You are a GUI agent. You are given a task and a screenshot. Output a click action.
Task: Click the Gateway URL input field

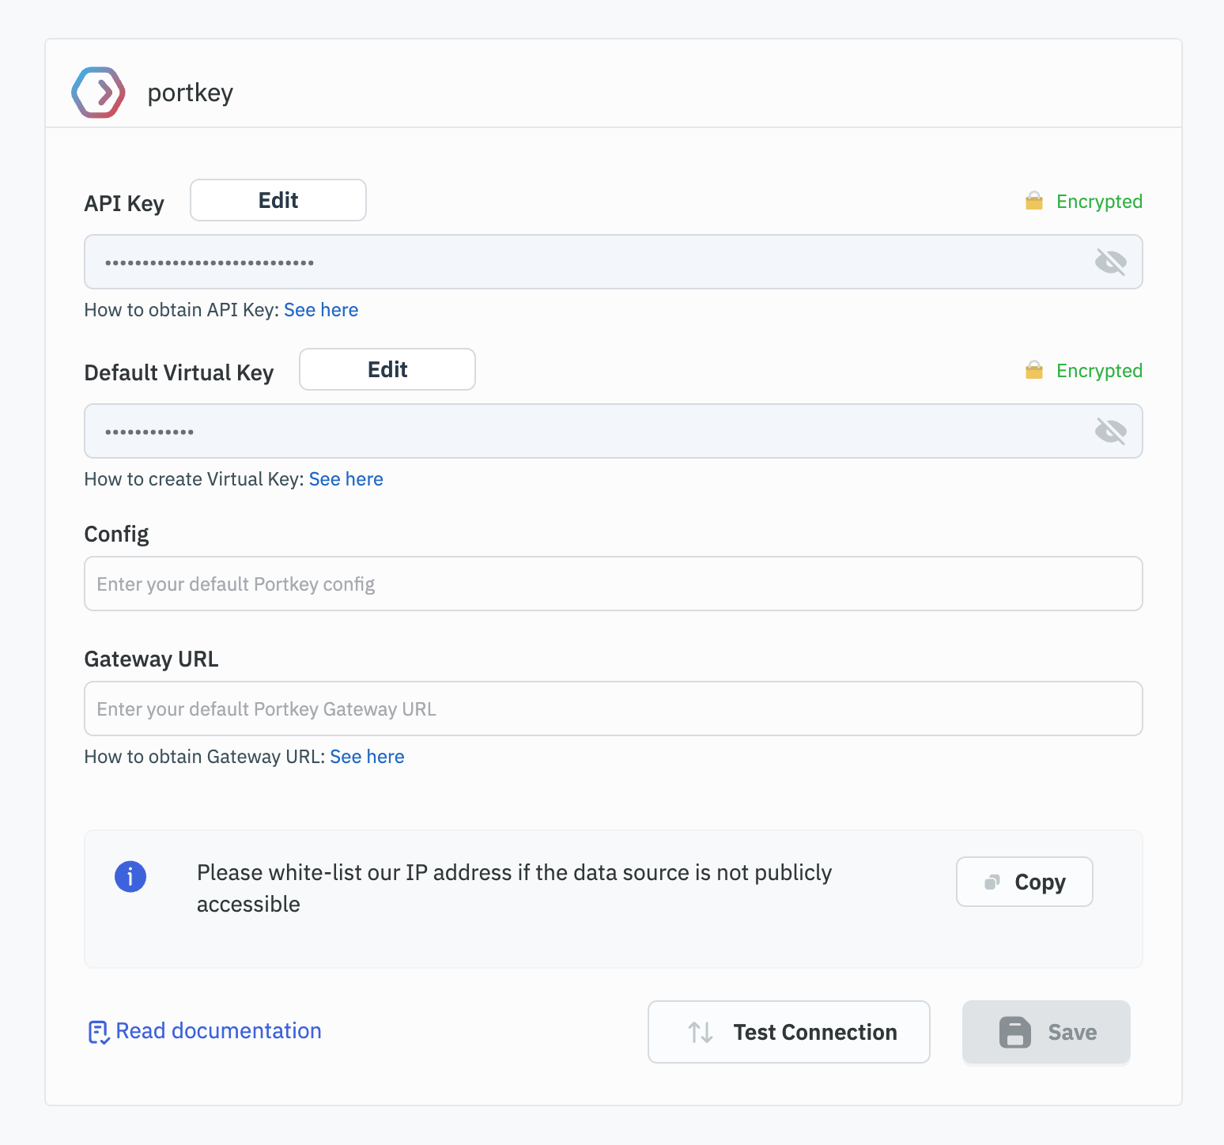(614, 709)
